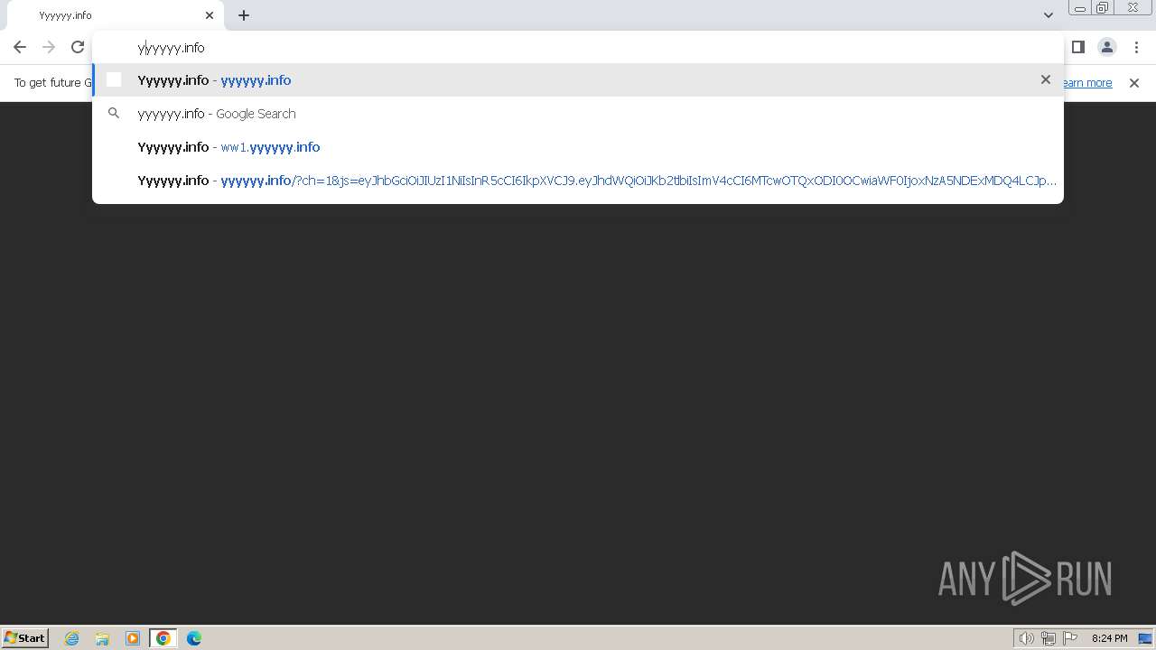This screenshot has width=1156, height=650.
Task: Open Chrome three-dot menu
Action: 1136,47
